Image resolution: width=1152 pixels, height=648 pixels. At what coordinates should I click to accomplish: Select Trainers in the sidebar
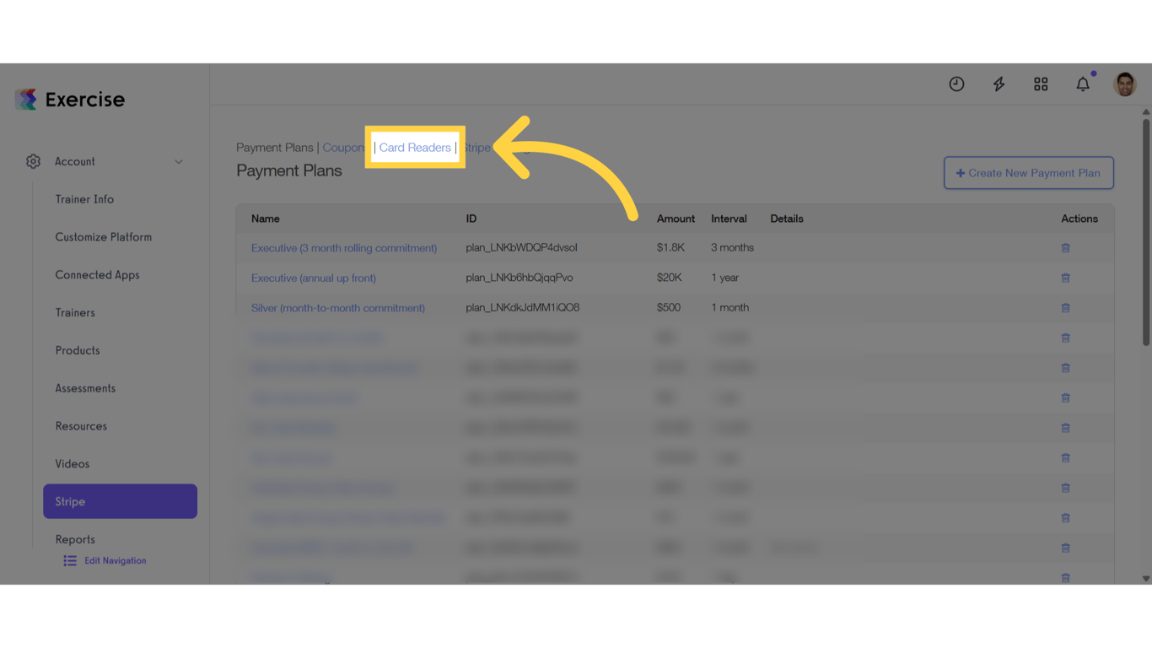75,313
